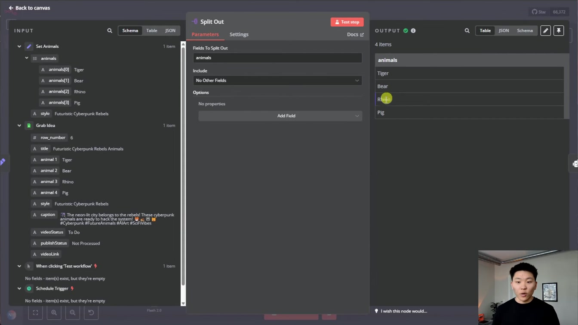The height and width of the screenshot is (325, 578).
Task: Click the Fields To Split Out input
Action: [277, 58]
